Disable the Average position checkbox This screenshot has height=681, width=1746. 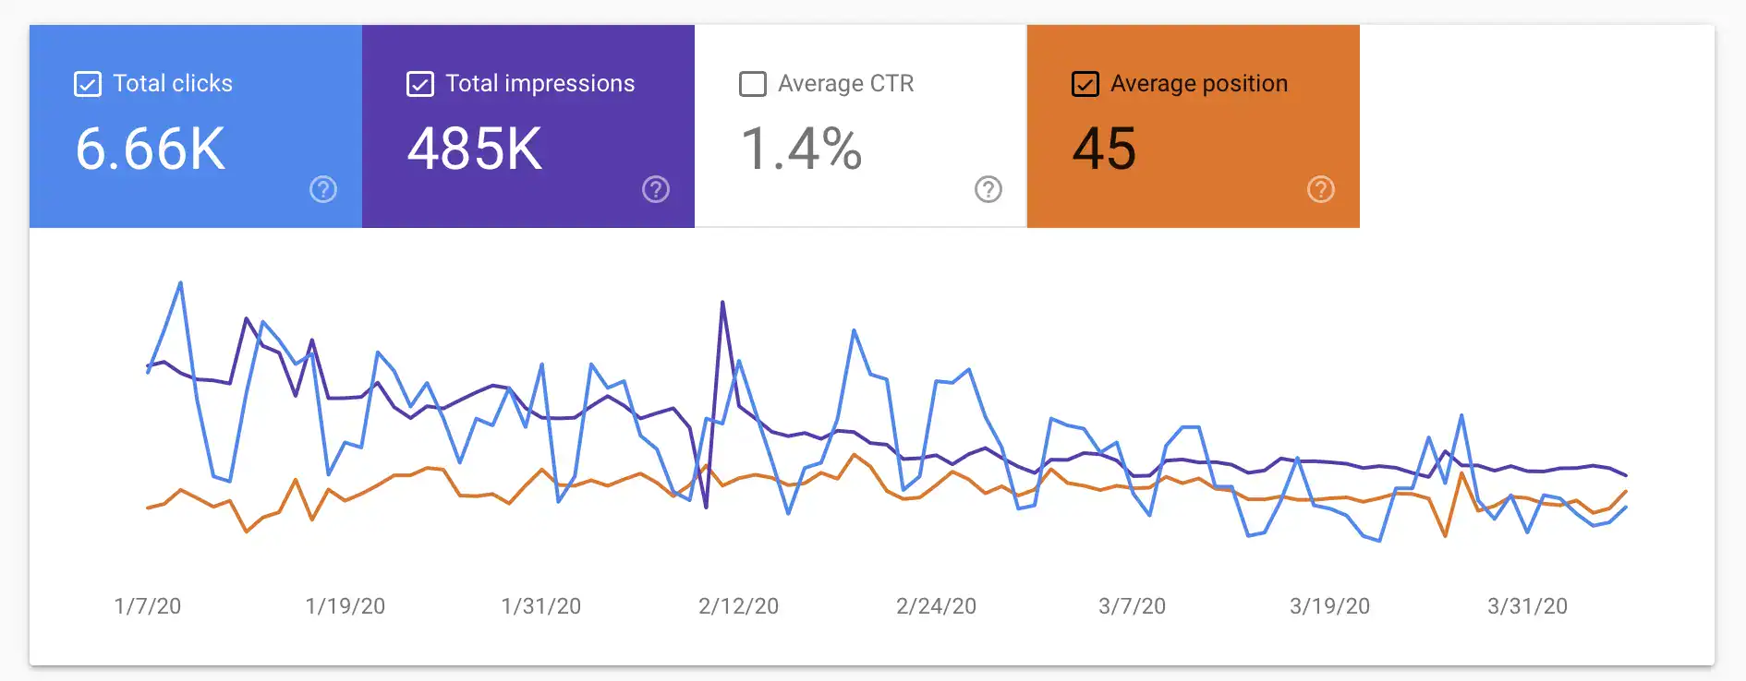pos(1085,84)
